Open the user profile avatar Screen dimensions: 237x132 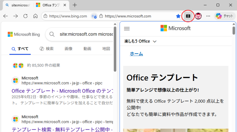[198, 16]
